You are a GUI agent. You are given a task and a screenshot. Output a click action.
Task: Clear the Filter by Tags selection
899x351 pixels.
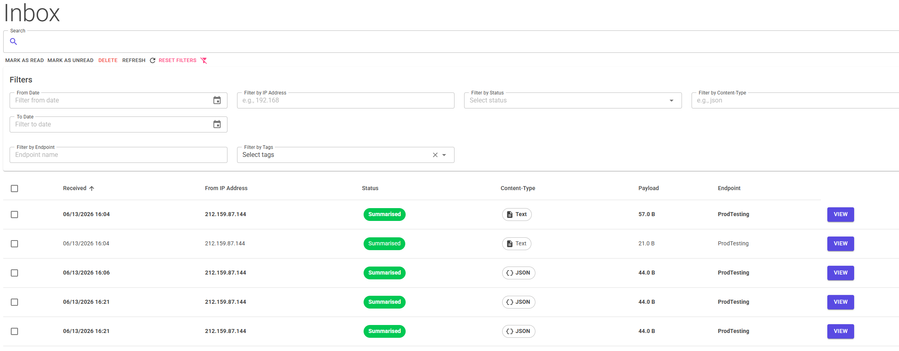pos(435,155)
